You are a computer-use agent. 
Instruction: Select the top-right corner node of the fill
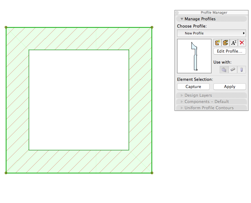click(x=152, y=27)
